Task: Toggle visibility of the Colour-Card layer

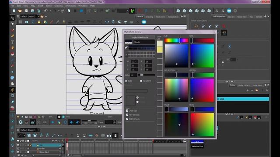Action: click(x=18, y=152)
